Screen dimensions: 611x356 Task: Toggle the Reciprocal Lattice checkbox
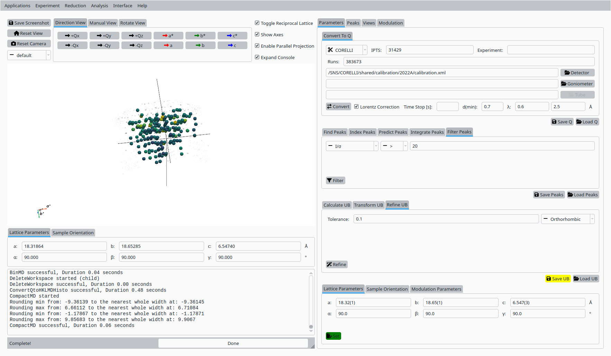coord(257,23)
